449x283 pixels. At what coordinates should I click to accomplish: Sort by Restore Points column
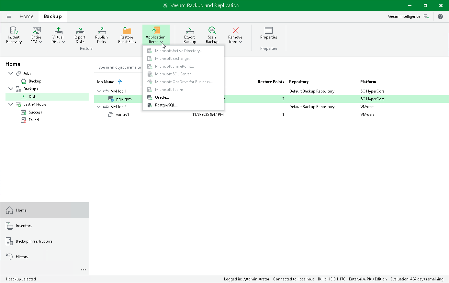pyautogui.click(x=271, y=82)
